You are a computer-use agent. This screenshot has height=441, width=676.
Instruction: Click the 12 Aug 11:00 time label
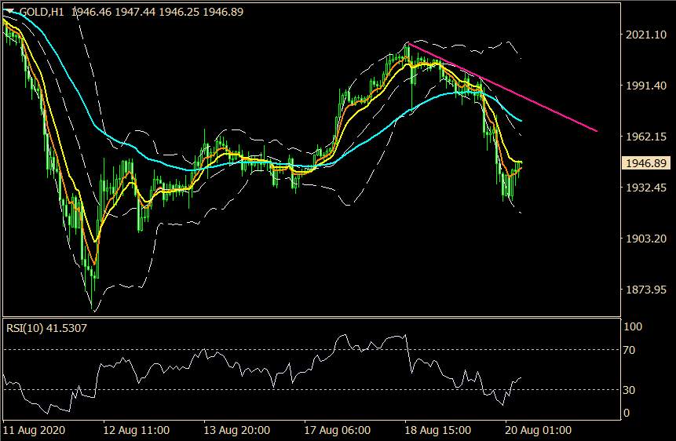[x=137, y=430]
